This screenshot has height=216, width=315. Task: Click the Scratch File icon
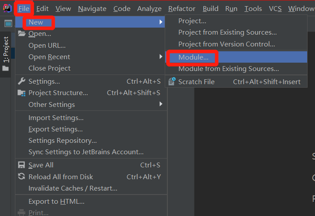[x=172, y=81]
